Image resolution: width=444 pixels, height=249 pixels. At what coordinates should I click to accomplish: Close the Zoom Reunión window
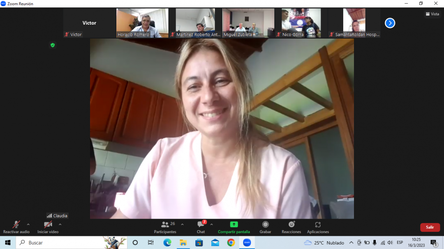(436, 4)
